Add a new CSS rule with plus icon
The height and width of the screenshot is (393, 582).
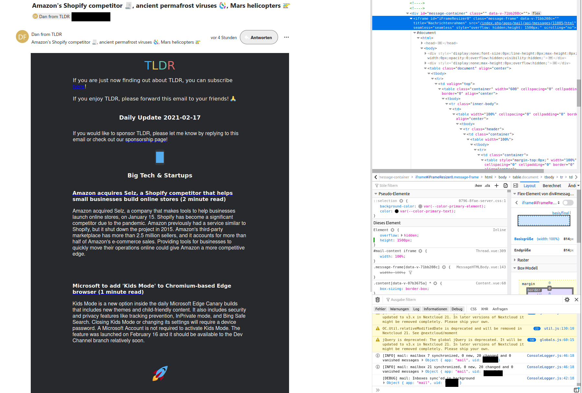[497, 186]
